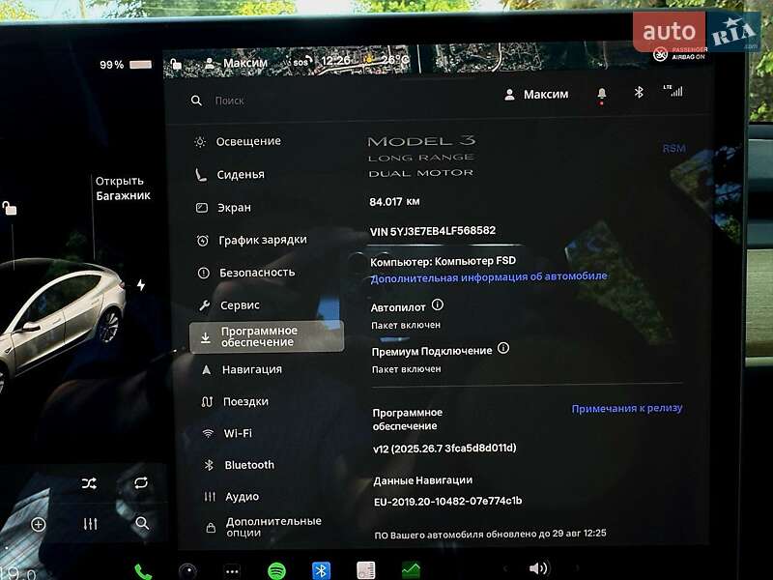Tap the lock icon on status bar
The width and height of the screenshot is (773, 580).
[176, 65]
